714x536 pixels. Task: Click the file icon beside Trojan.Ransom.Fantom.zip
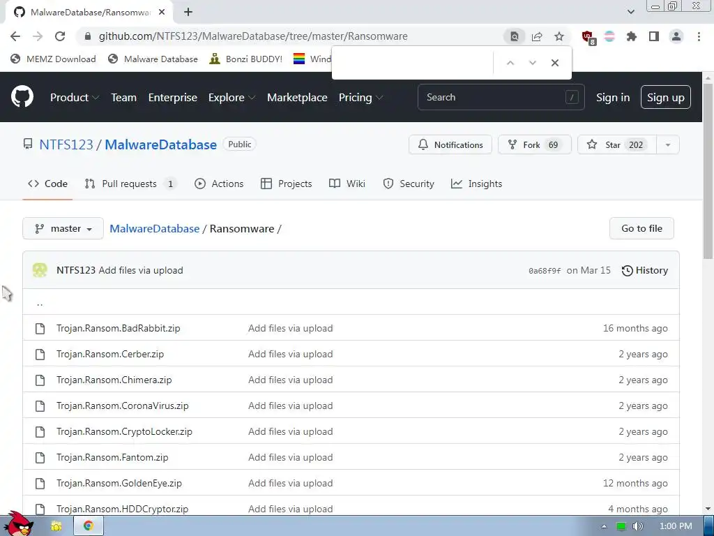(x=40, y=457)
